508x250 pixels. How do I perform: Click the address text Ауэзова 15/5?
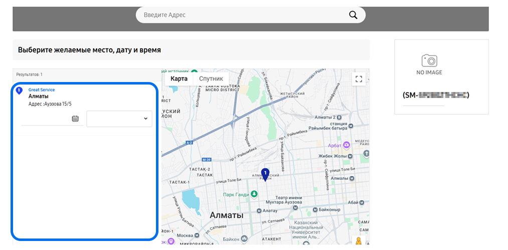click(59, 104)
